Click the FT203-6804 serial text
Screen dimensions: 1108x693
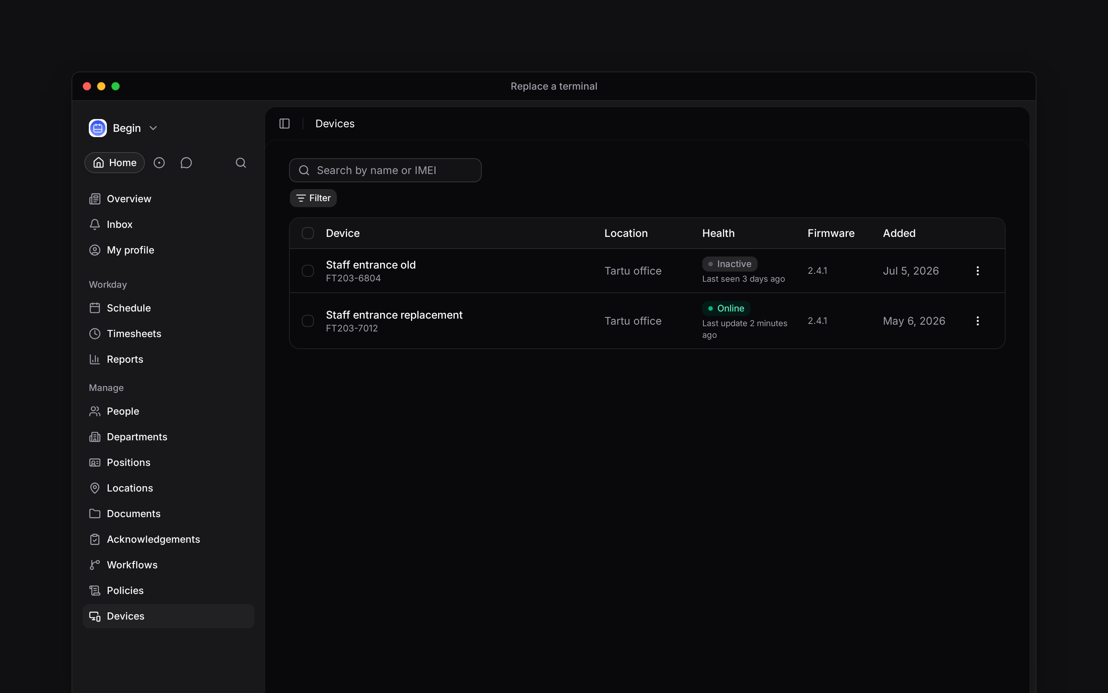(x=353, y=278)
